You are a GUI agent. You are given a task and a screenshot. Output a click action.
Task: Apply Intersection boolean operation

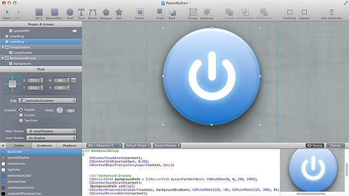tap(245, 14)
